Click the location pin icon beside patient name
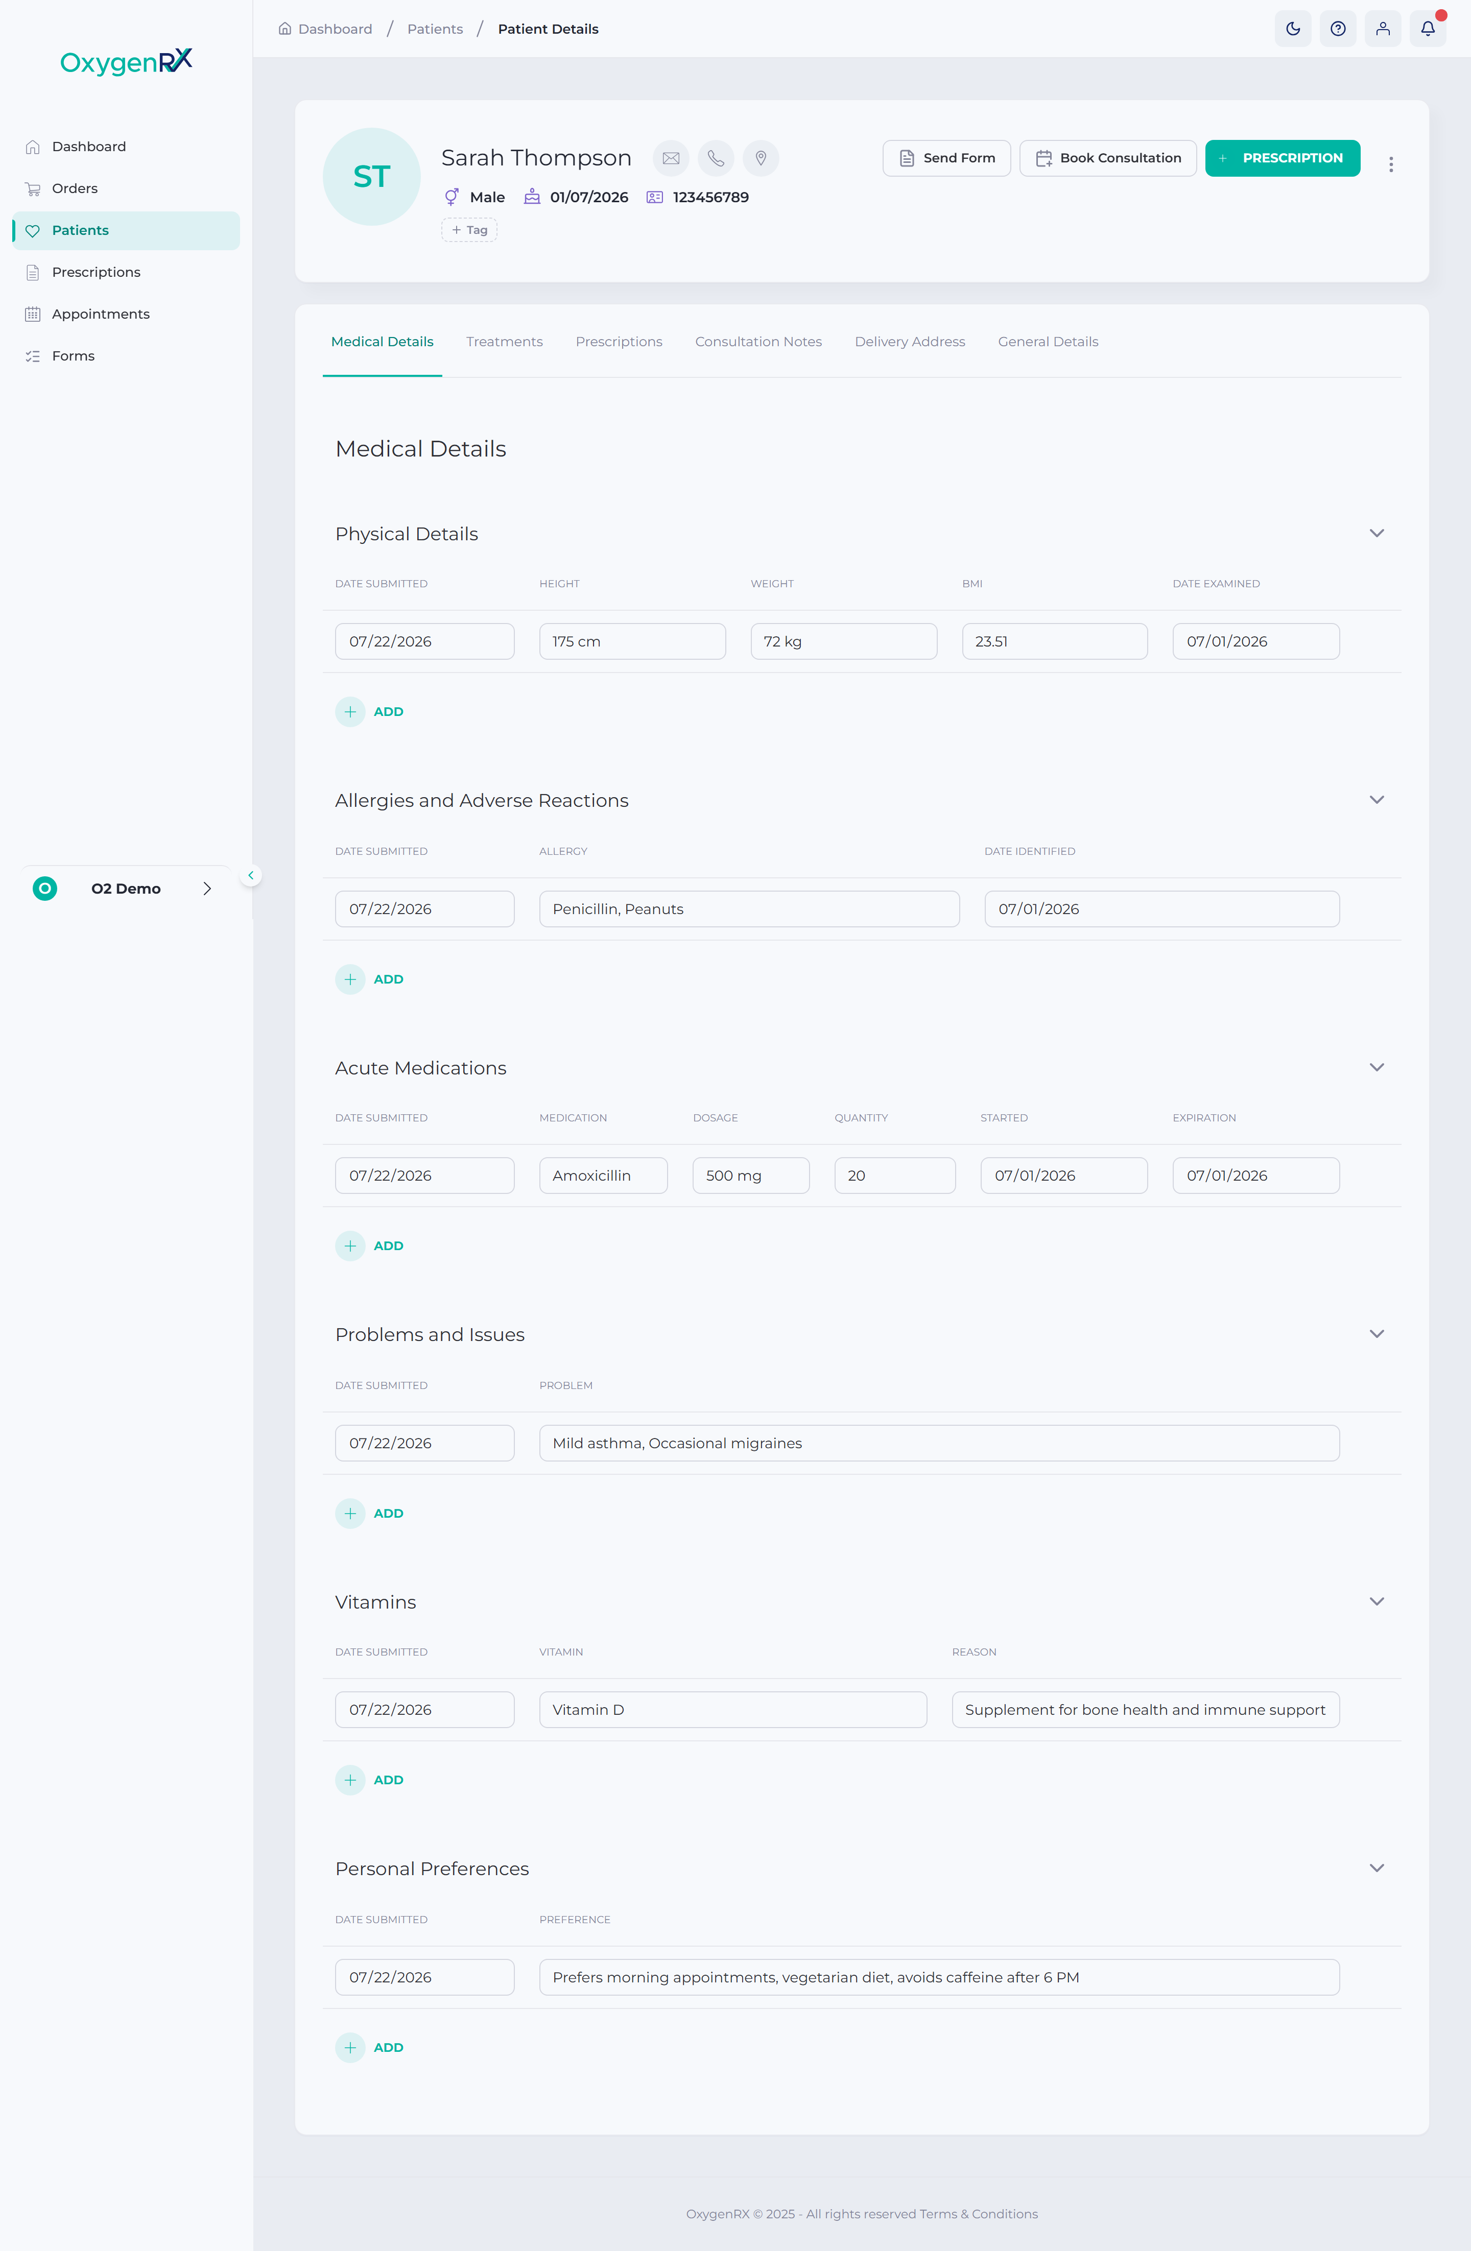Image resolution: width=1471 pixels, height=2251 pixels. 761,158
